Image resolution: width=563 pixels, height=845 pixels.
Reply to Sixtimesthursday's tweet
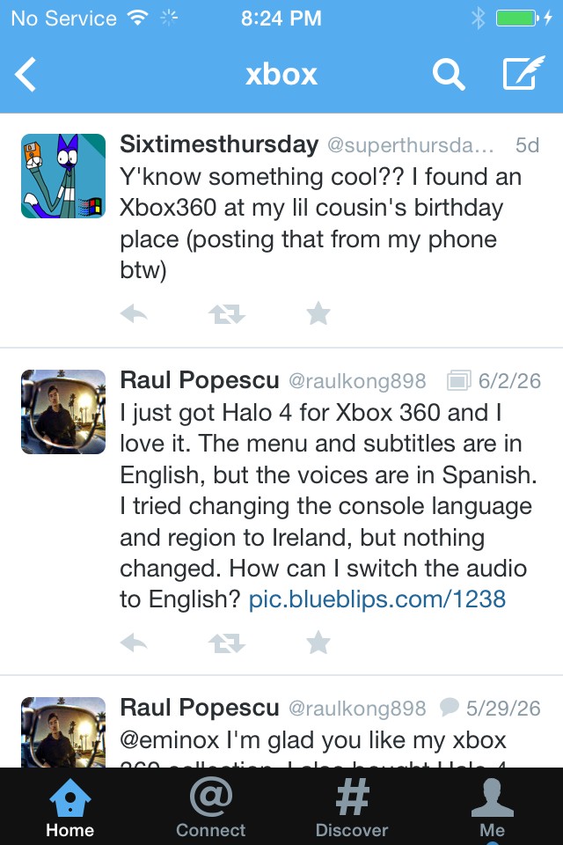click(134, 313)
